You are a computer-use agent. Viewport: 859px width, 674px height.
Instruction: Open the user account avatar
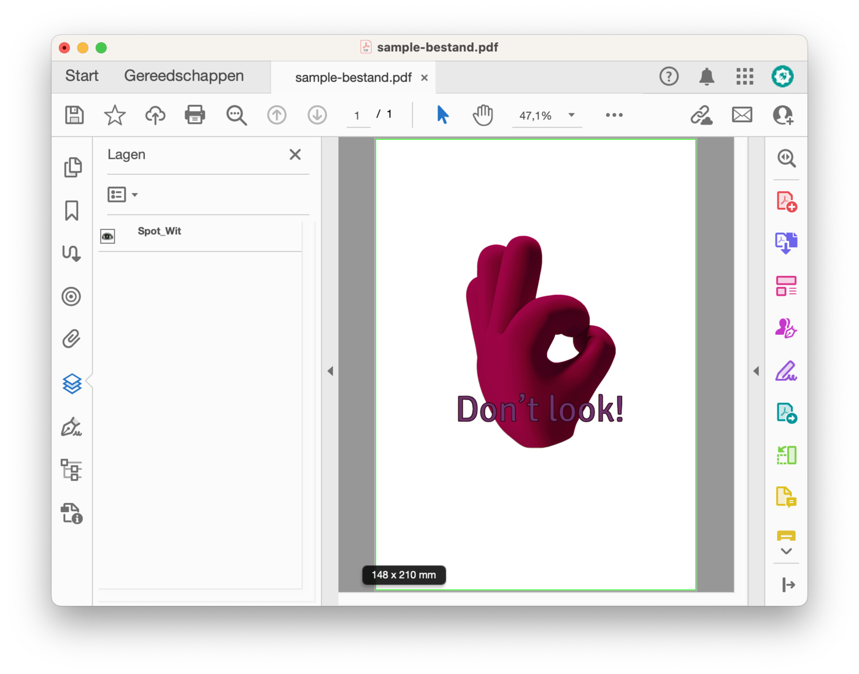tap(782, 77)
